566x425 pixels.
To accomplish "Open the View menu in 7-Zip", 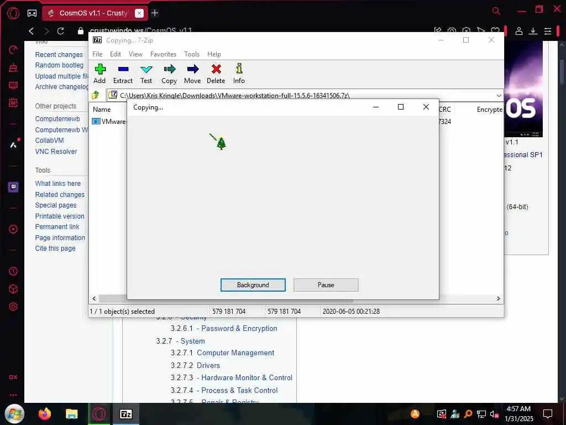I will 136,54.
